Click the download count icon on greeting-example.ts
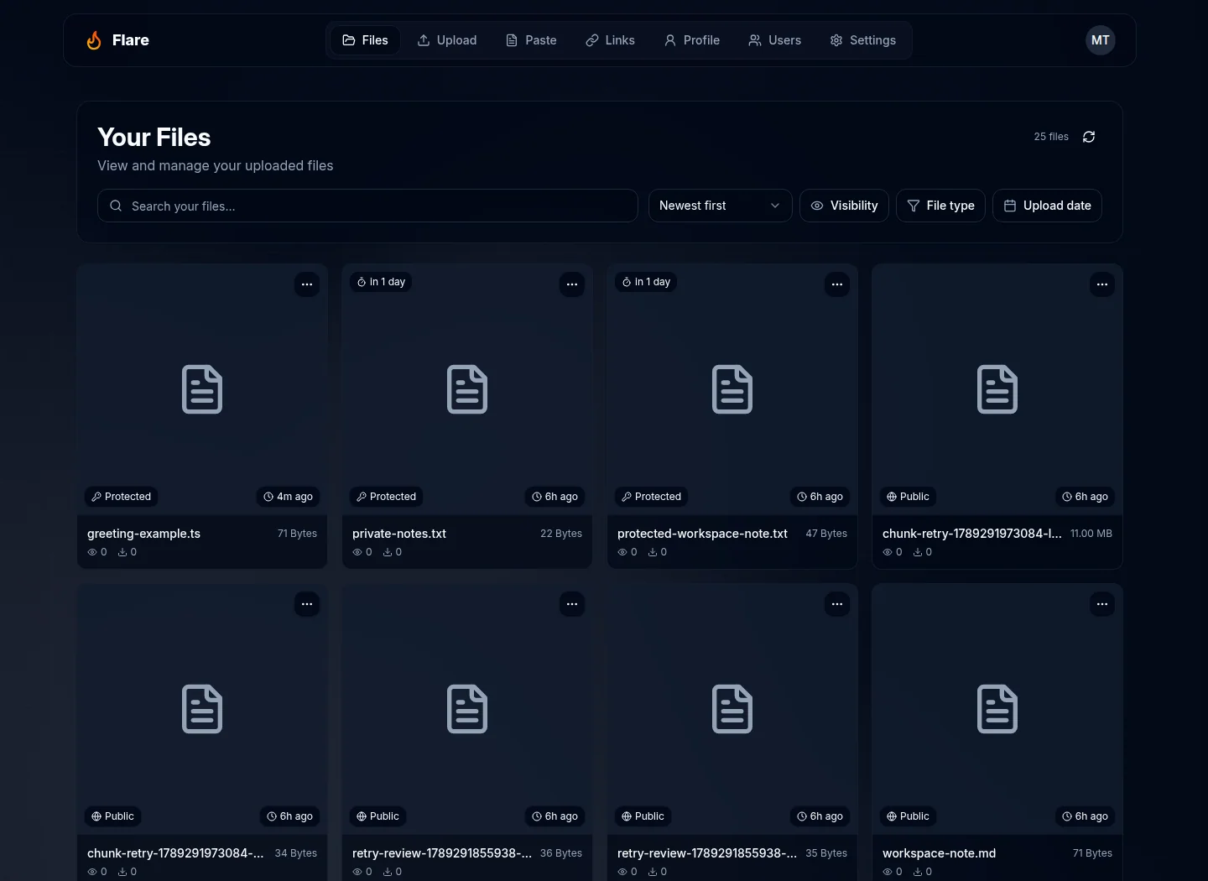Screen dimensions: 1208x881 click(x=122, y=552)
